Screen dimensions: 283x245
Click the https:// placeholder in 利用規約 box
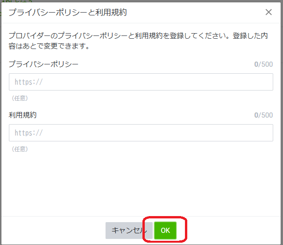[x=28, y=133]
